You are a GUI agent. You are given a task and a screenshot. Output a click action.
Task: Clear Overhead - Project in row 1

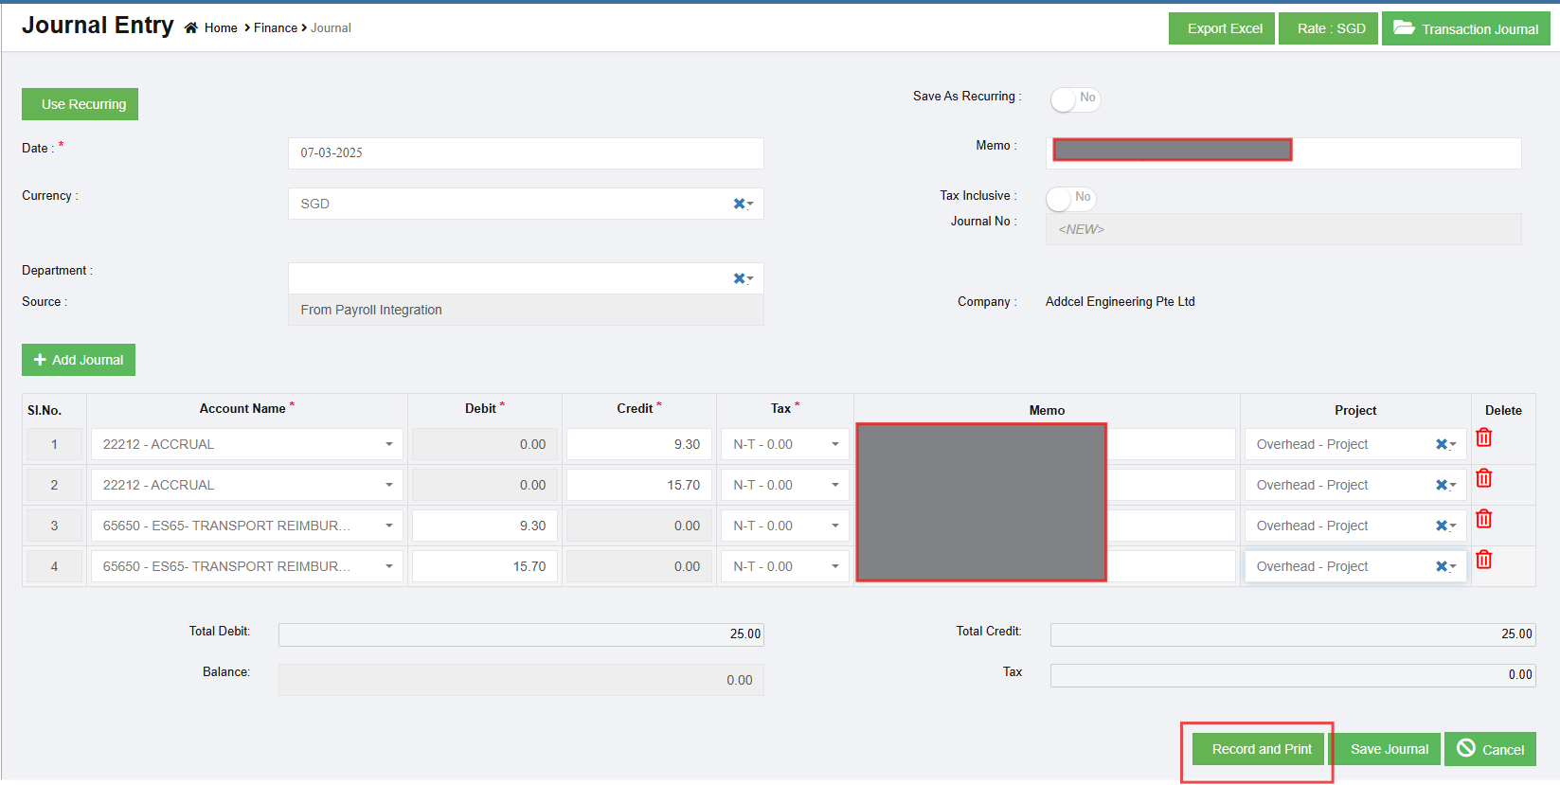click(1442, 444)
